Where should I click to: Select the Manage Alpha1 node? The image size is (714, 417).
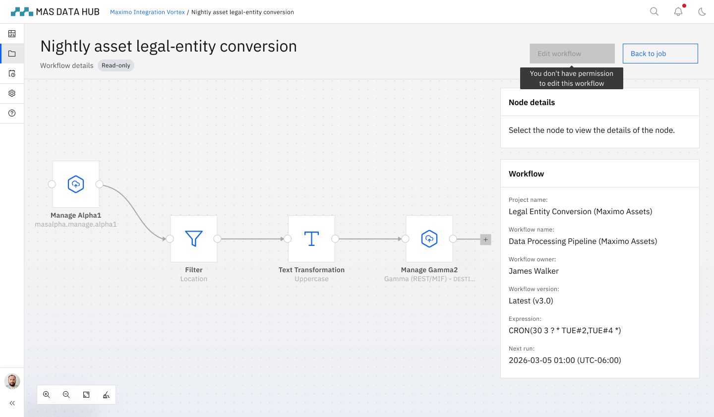tap(75, 184)
